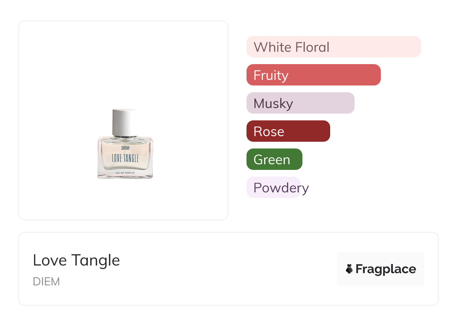Click the Love Tangle fragrance title
Screen dimensions: 457x324
click(x=77, y=260)
